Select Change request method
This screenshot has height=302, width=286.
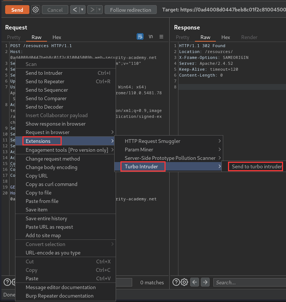65,159
